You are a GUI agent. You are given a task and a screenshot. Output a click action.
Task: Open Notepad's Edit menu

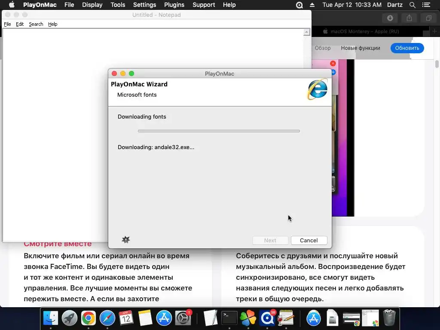[20, 24]
